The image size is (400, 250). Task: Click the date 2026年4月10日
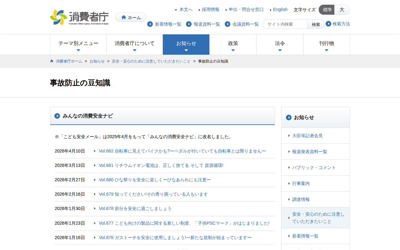[x=70, y=151]
